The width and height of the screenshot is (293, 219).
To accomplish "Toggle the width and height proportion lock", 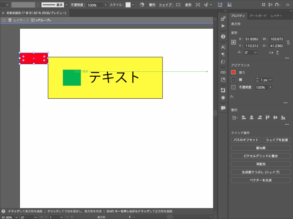I will point(288,42).
